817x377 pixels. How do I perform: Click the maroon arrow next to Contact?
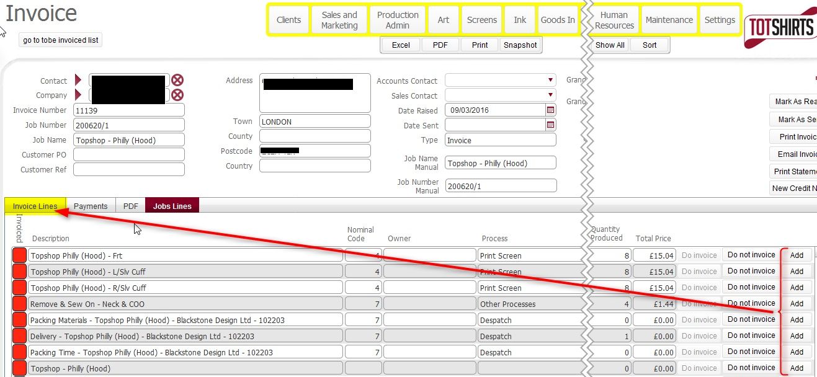click(x=78, y=80)
